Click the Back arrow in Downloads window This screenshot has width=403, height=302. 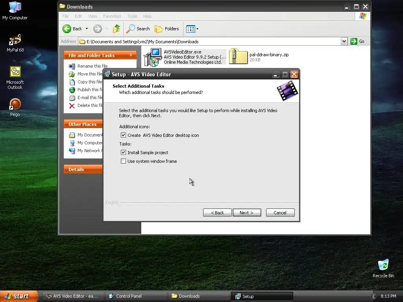click(x=67, y=29)
